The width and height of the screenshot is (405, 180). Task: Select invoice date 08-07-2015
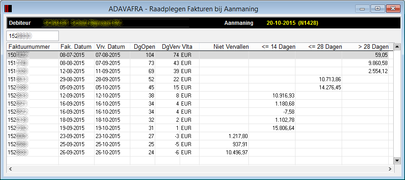72,55
